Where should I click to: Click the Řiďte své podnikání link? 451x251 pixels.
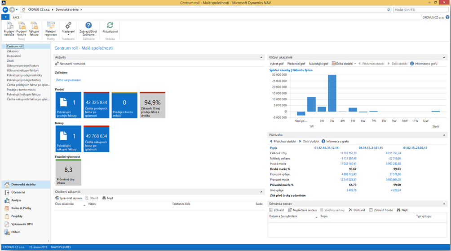(x=68, y=80)
